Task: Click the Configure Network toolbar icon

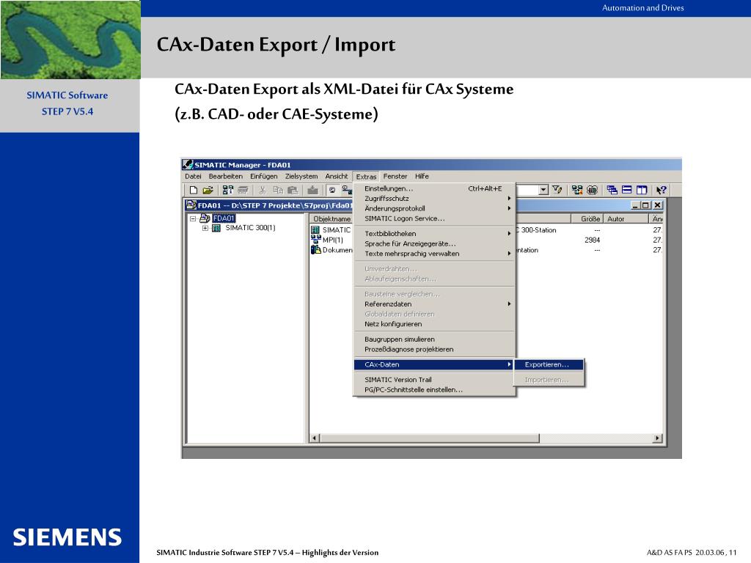Action: [577, 190]
